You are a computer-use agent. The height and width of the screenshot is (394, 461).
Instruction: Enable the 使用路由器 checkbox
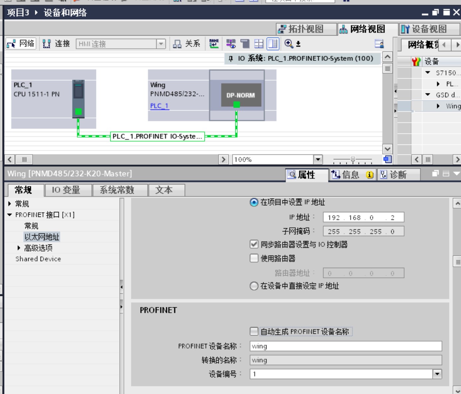click(x=254, y=258)
